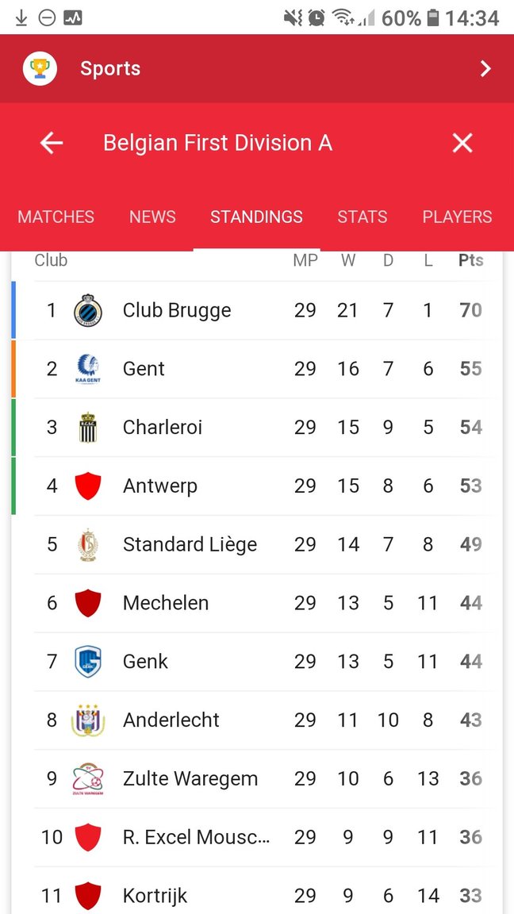
Task: Tap the Sports trophy icon
Action: coord(40,69)
